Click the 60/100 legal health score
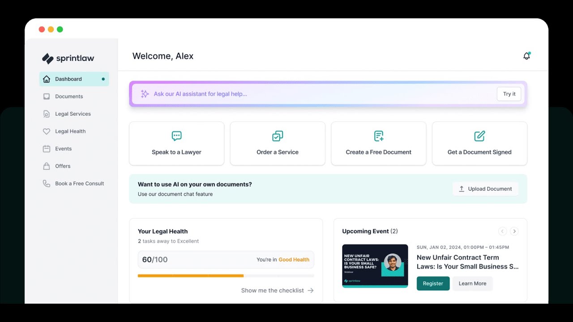Viewport: 573px width, 322px height. [x=155, y=260]
